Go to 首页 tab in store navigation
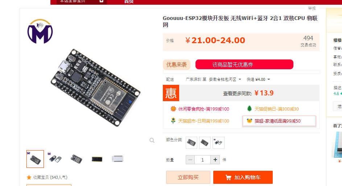This screenshot has width=342, height=186. pos(129,1)
